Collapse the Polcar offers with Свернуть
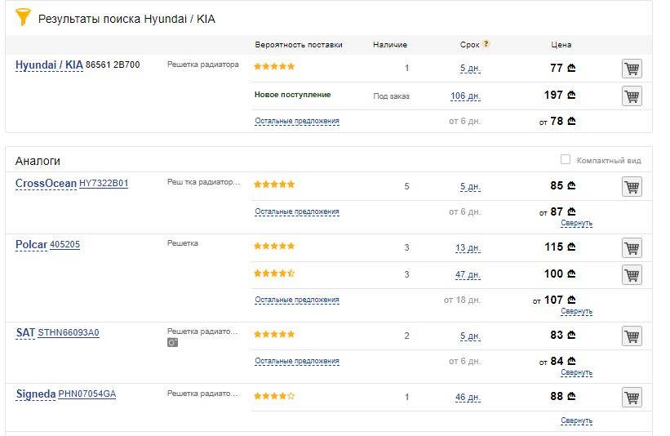Image resolution: width=670 pixels, height=436 pixels. pyautogui.click(x=576, y=311)
